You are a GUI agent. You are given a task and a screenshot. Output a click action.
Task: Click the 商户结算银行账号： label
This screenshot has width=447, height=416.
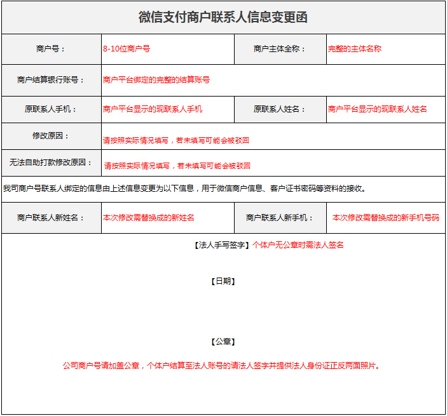pos(51,80)
